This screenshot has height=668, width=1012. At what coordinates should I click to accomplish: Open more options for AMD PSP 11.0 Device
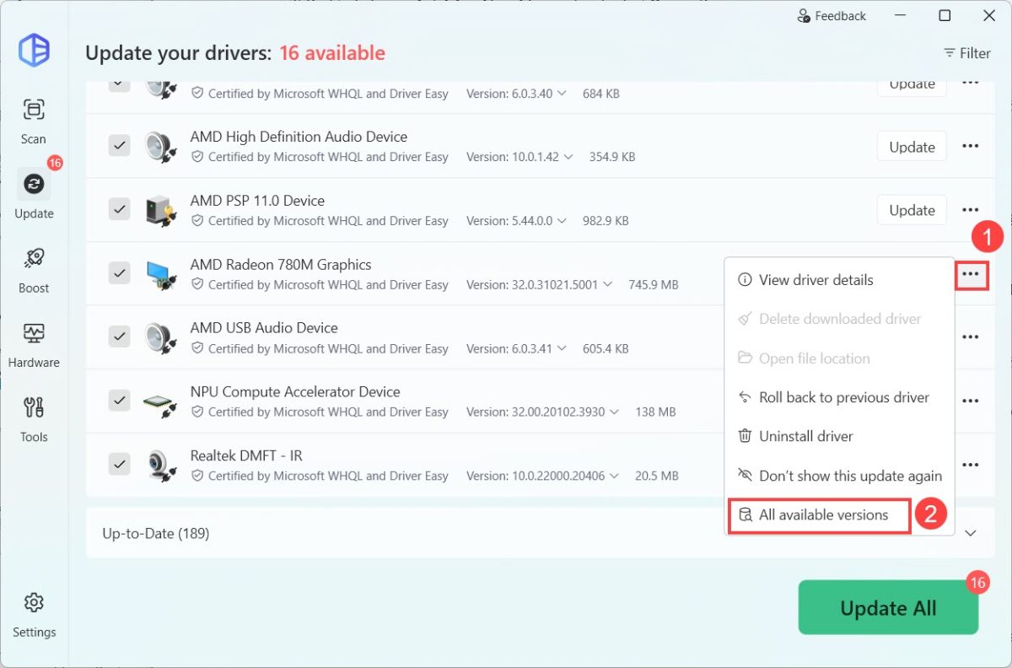[x=971, y=210]
